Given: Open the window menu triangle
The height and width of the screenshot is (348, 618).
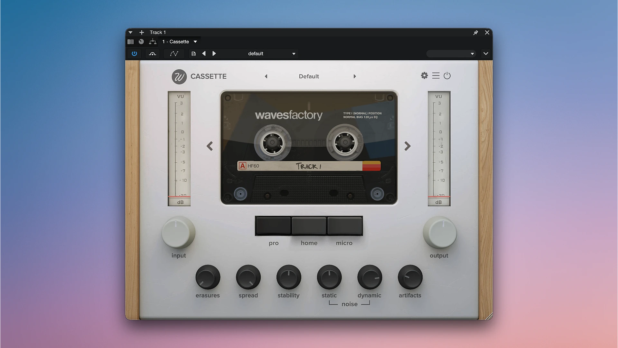Looking at the screenshot, I should pyautogui.click(x=130, y=32).
